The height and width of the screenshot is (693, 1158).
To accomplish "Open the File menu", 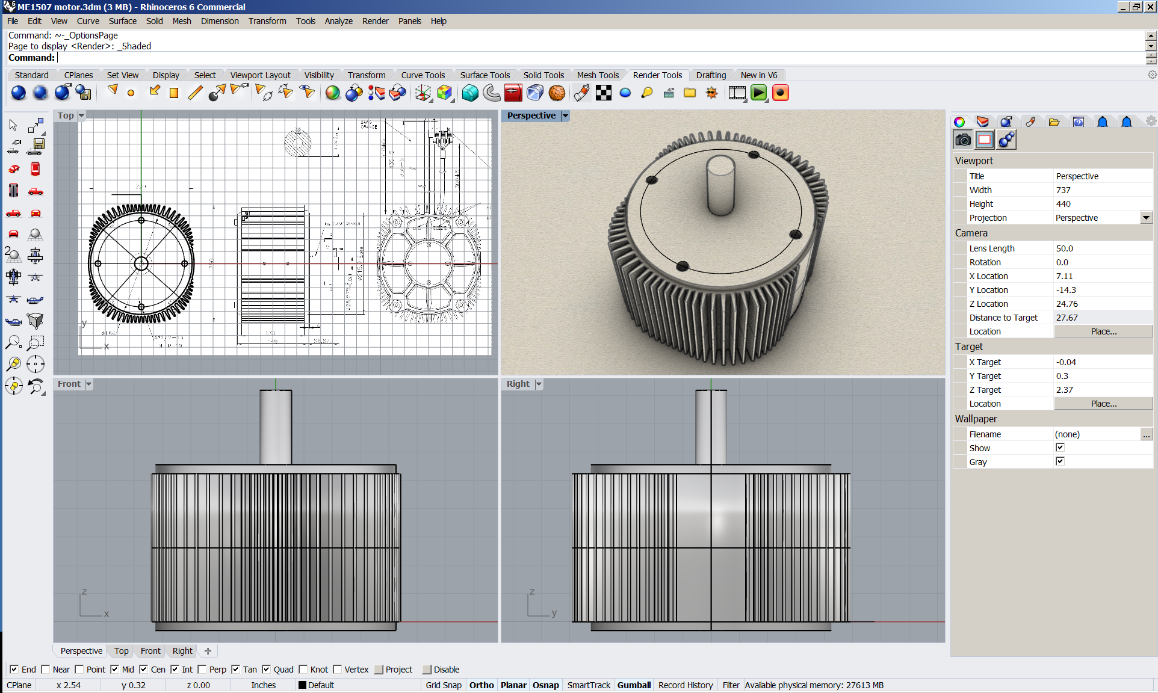I will 13,21.
